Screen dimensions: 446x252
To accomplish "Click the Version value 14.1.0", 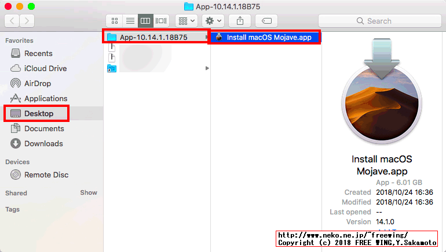I will [x=385, y=221].
